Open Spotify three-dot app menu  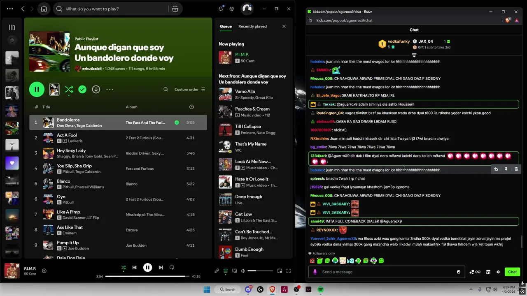[x=10, y=9]
